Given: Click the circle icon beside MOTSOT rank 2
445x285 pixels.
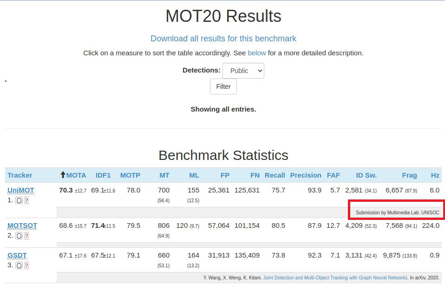Looking at the screenshot, I should tap(19, 236).
